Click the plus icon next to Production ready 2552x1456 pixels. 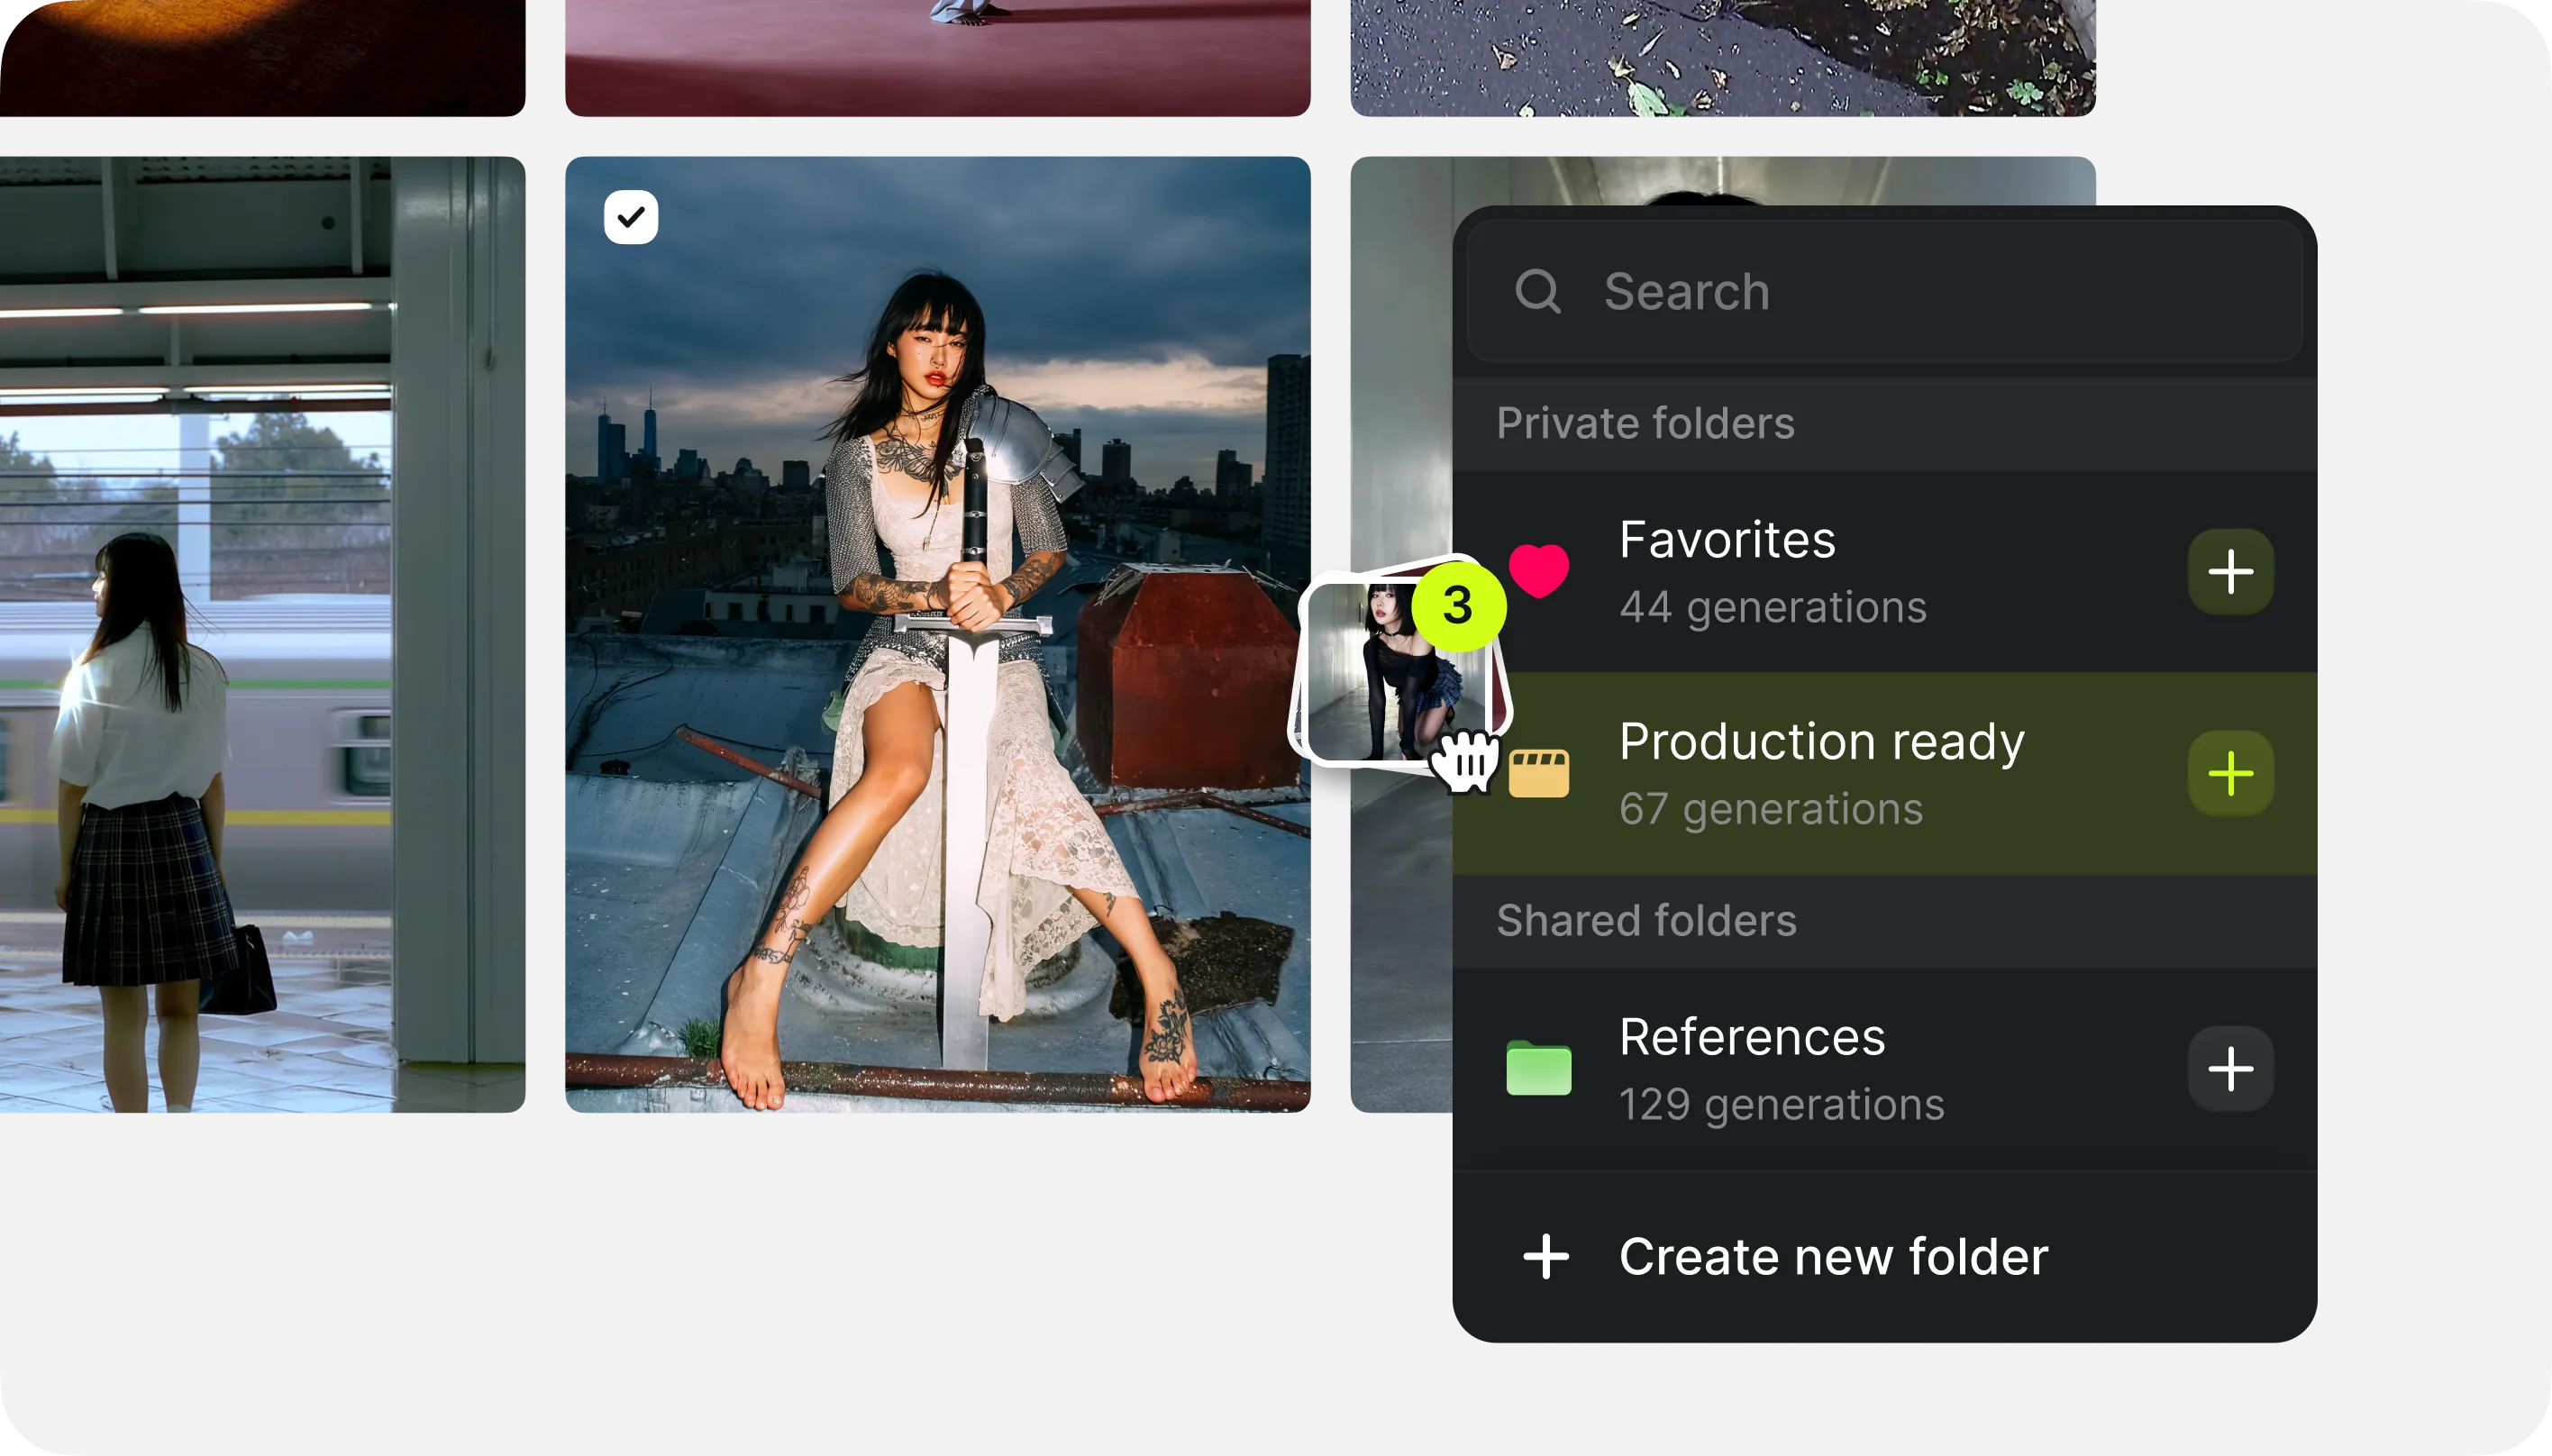click(x=2231, y=772)
